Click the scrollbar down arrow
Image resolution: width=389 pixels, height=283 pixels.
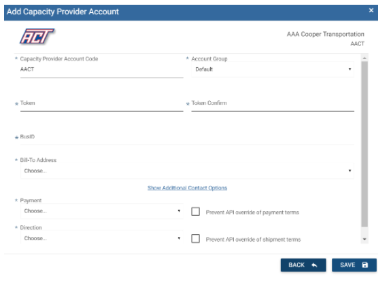pos(365,240)
